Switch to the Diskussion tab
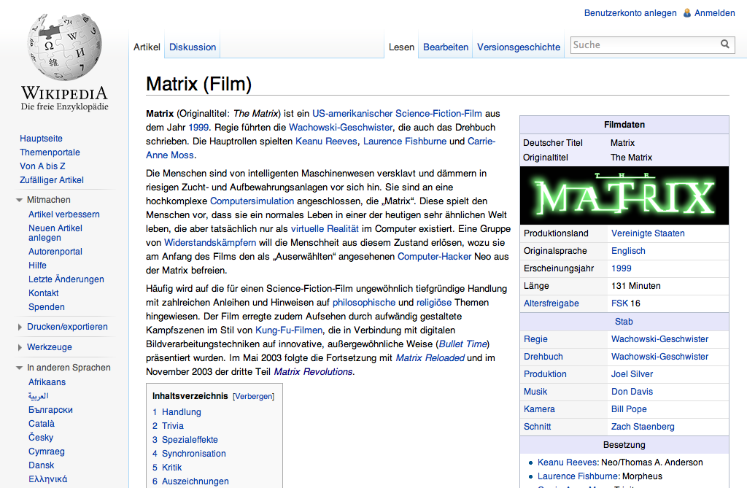Screen dimensions: 747x488 point(193,47)
